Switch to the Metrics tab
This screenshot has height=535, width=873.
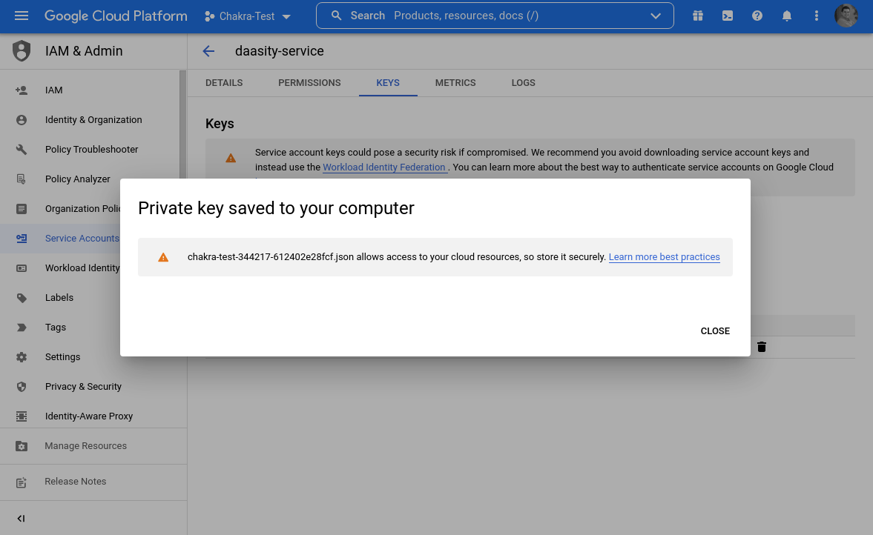tap(455, 83)
